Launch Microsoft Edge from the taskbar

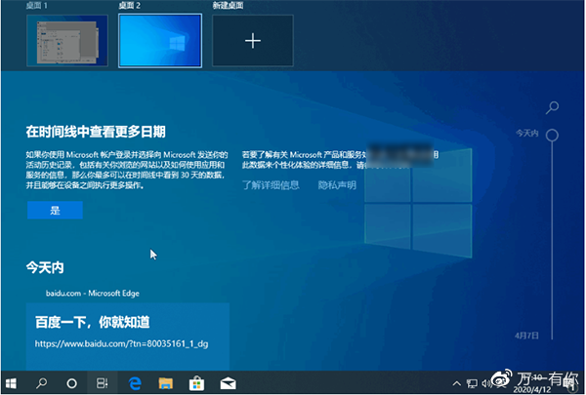coord(134,383)
